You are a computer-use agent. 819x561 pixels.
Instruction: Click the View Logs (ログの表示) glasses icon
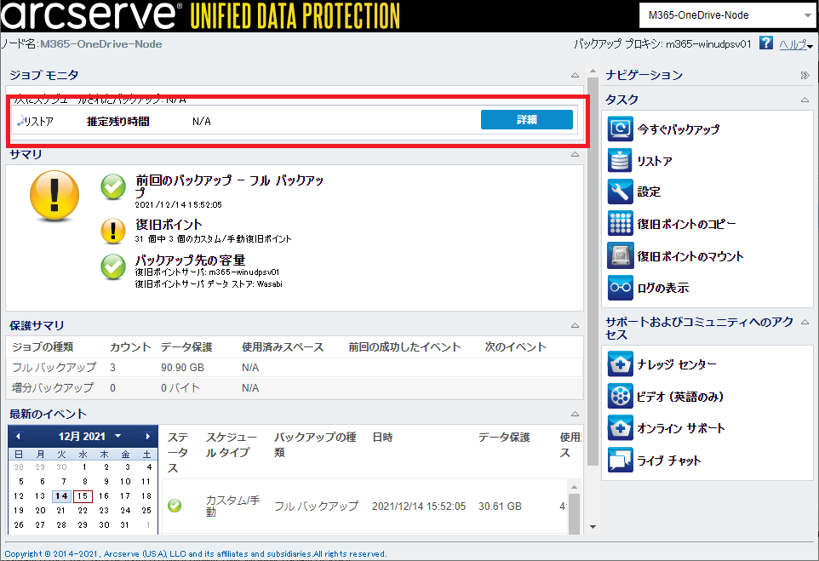[x=620, y=288]
